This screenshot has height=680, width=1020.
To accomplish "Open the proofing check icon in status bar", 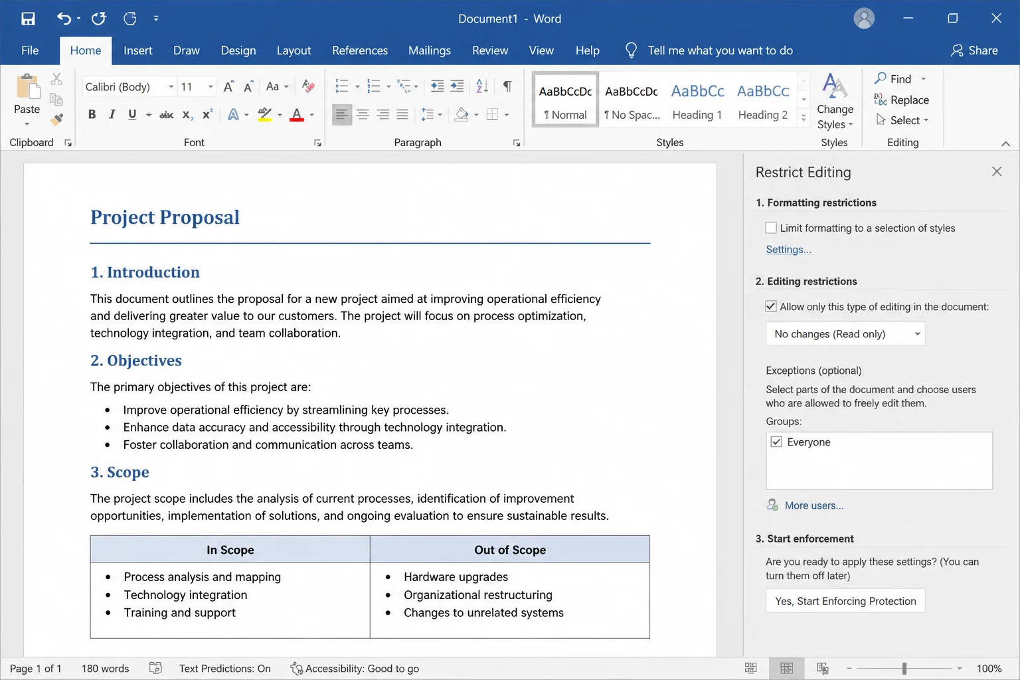I will [x=155, y=668].
